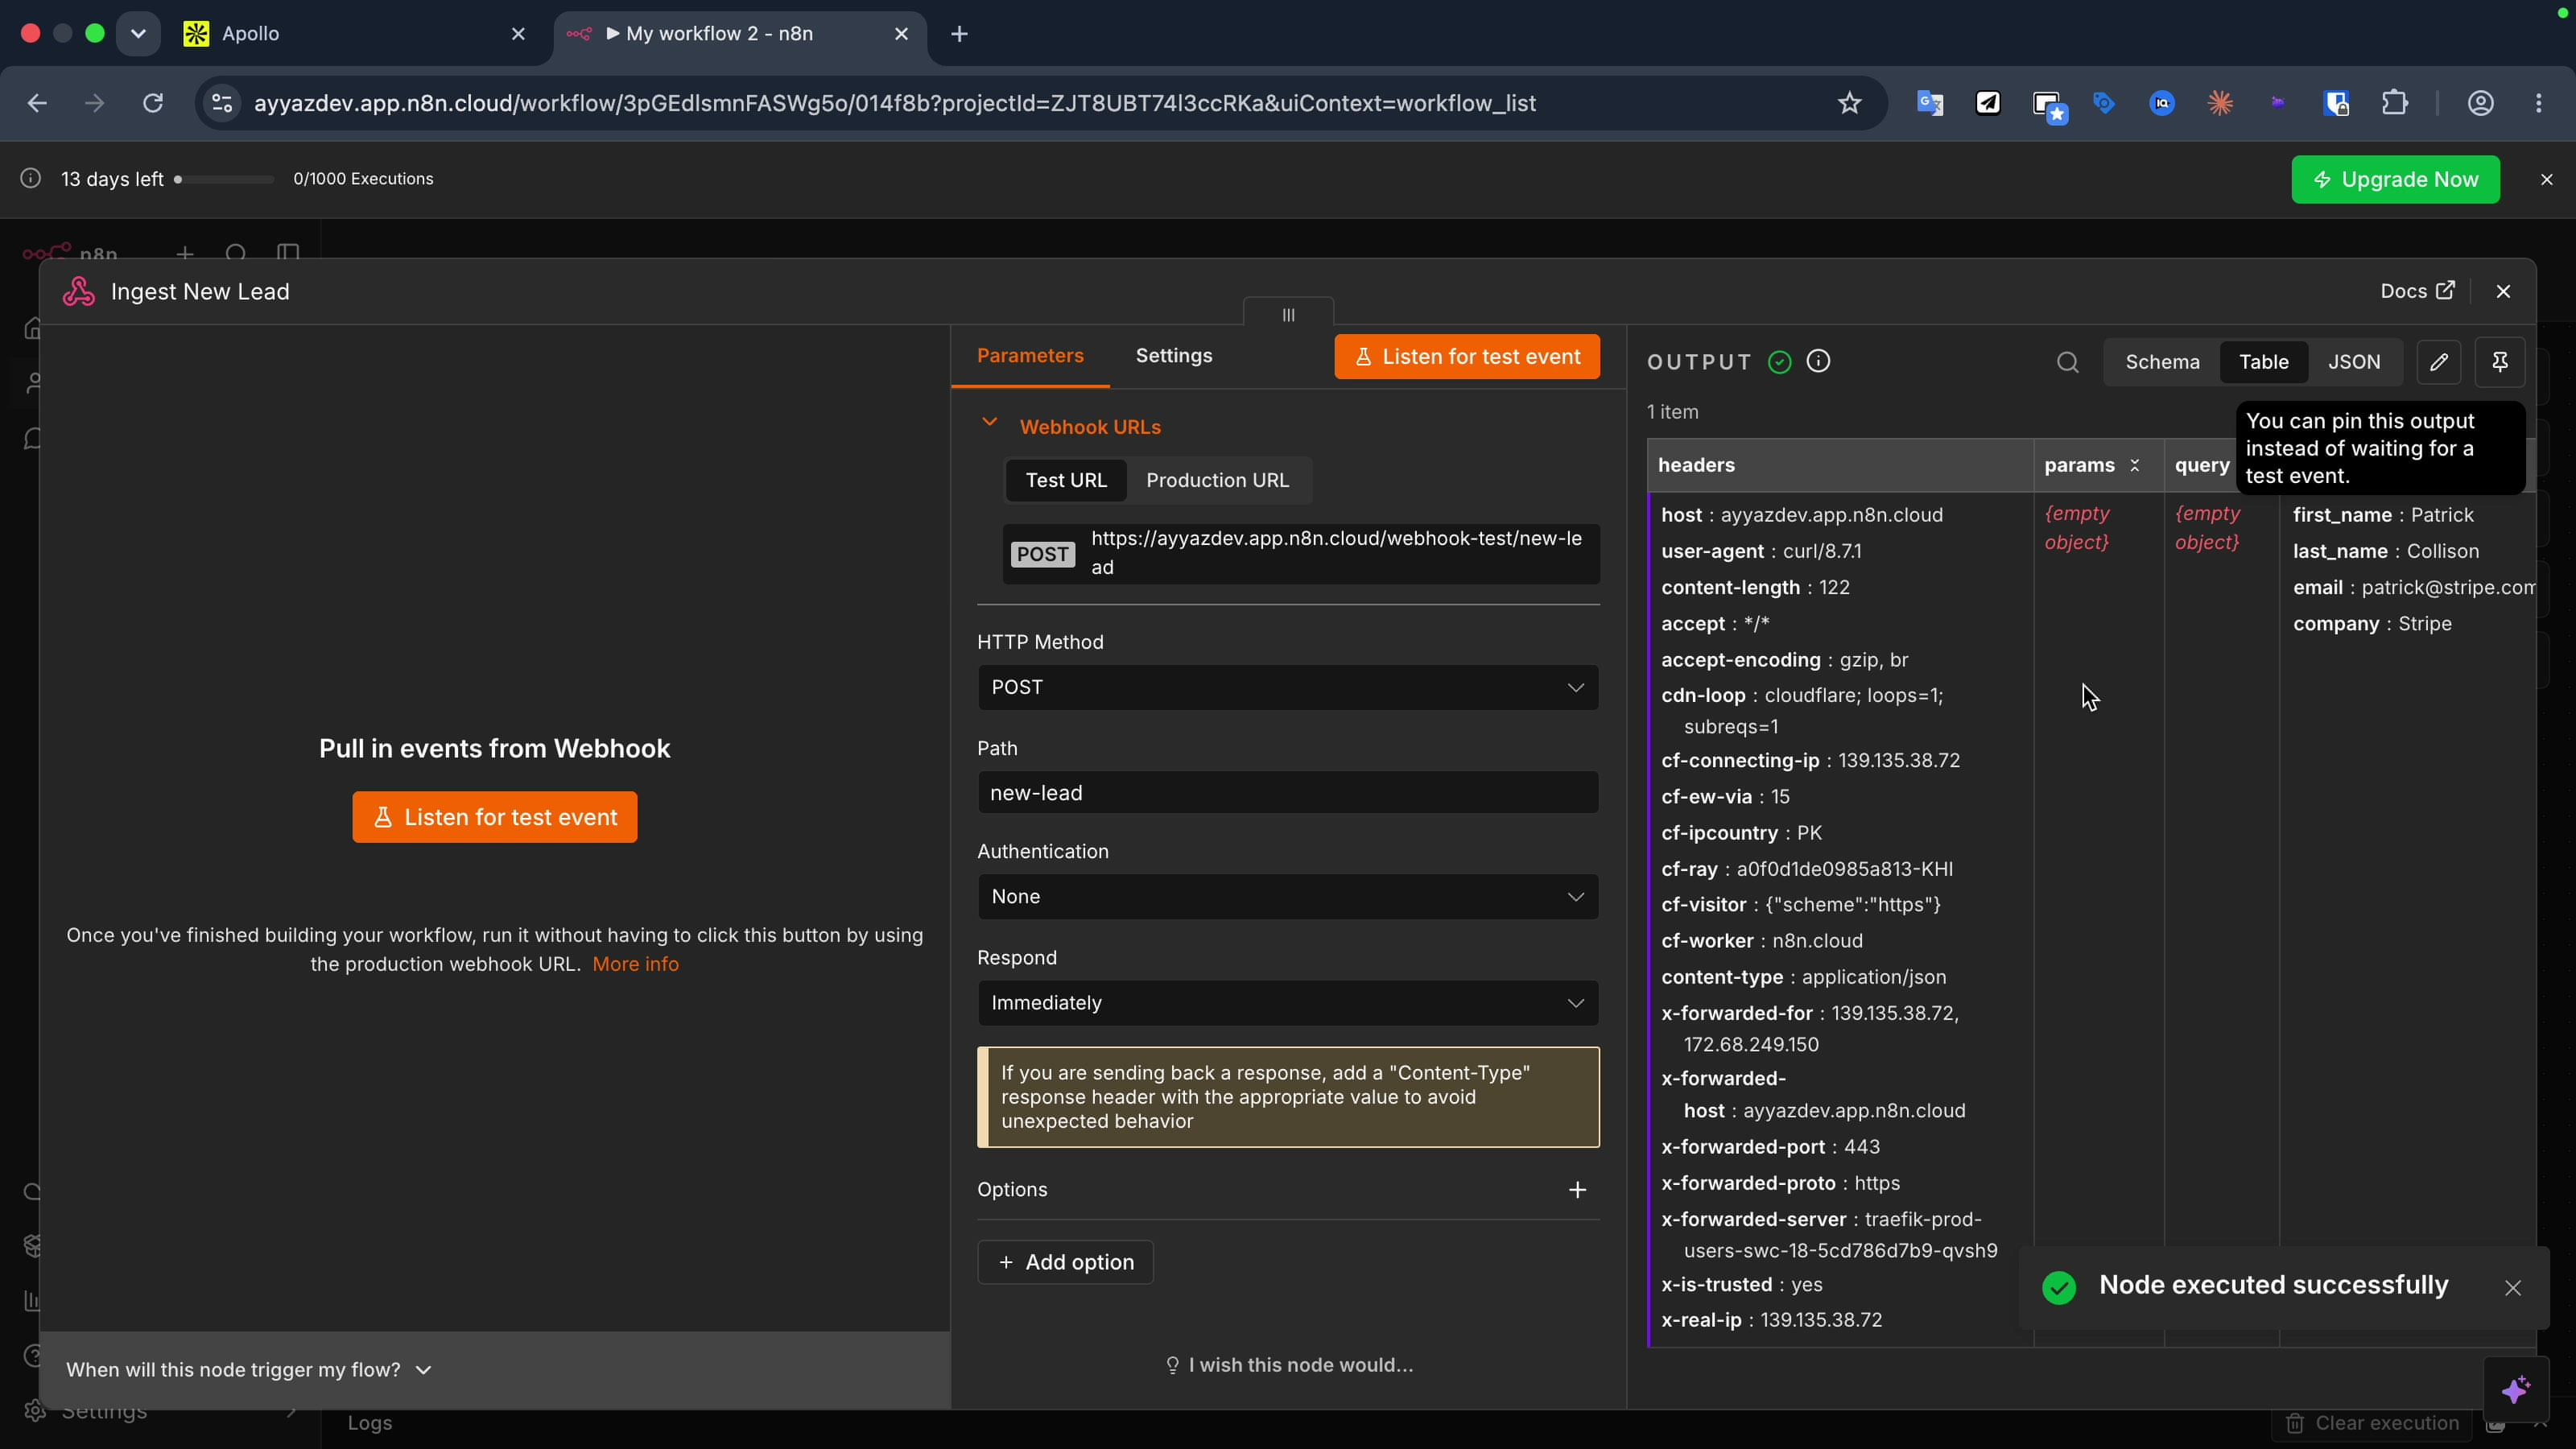
Task: Click the email patrick@stripe.com value
Action: point(2447,587)
